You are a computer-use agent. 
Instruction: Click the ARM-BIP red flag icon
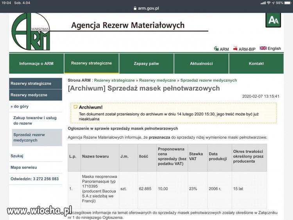(235, 48)
